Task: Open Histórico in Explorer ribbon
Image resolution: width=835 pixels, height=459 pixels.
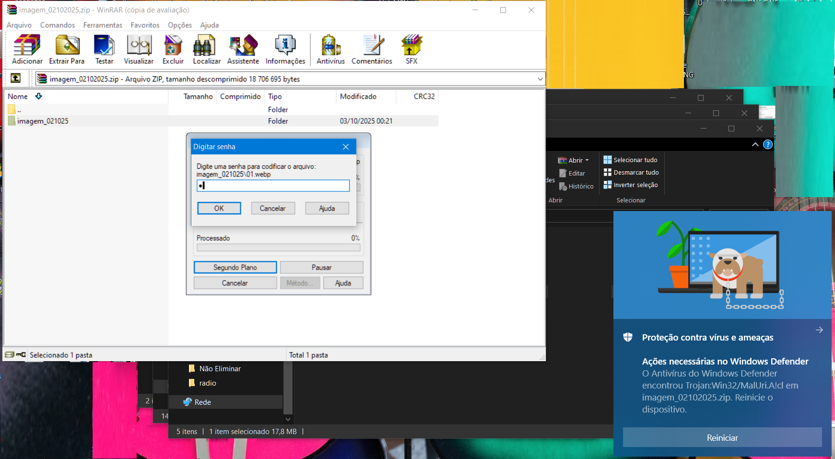Action: tap(576, 186)
